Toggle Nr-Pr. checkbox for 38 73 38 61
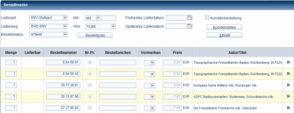Viewport: 294px width, 113px height. [90, 85]
